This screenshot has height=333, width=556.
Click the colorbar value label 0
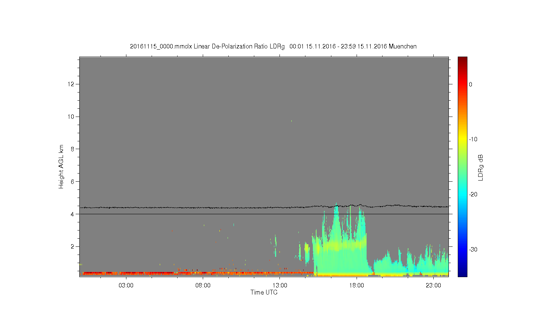pyautogui.click(x=471, y=84)
